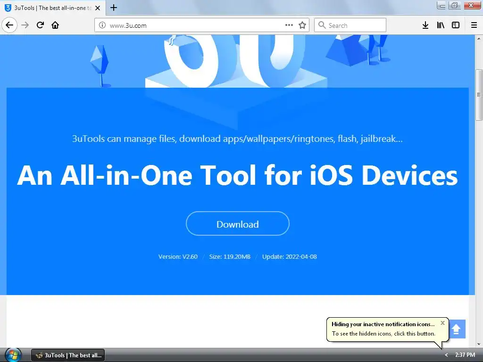483x362 pixels.
Task: Open the page actions three-dot menu
Action: coord(289,25)
